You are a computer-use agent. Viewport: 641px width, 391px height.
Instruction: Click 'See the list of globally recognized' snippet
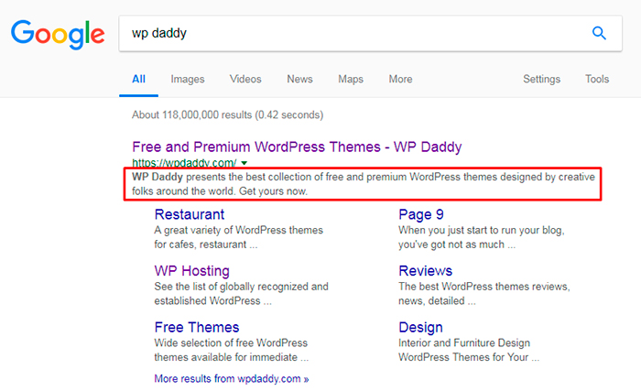coord(241,294)
